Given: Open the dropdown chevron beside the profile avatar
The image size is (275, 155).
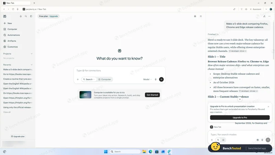Looking at the screenshot, I should (x=266, y=9).
